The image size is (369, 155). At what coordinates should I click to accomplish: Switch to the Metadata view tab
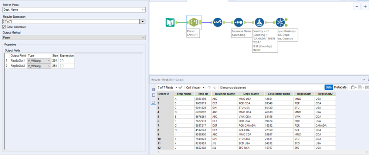pos(340,87)
